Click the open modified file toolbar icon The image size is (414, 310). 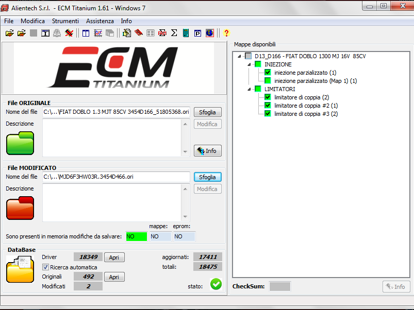pos(21,33)
